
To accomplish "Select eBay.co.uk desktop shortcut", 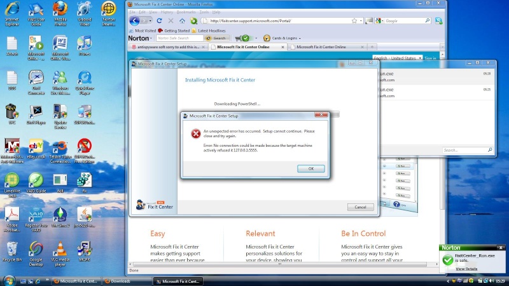I will [x=36, y=149].
